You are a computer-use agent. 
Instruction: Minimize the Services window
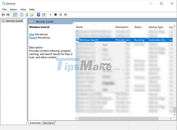click(151, 4)
